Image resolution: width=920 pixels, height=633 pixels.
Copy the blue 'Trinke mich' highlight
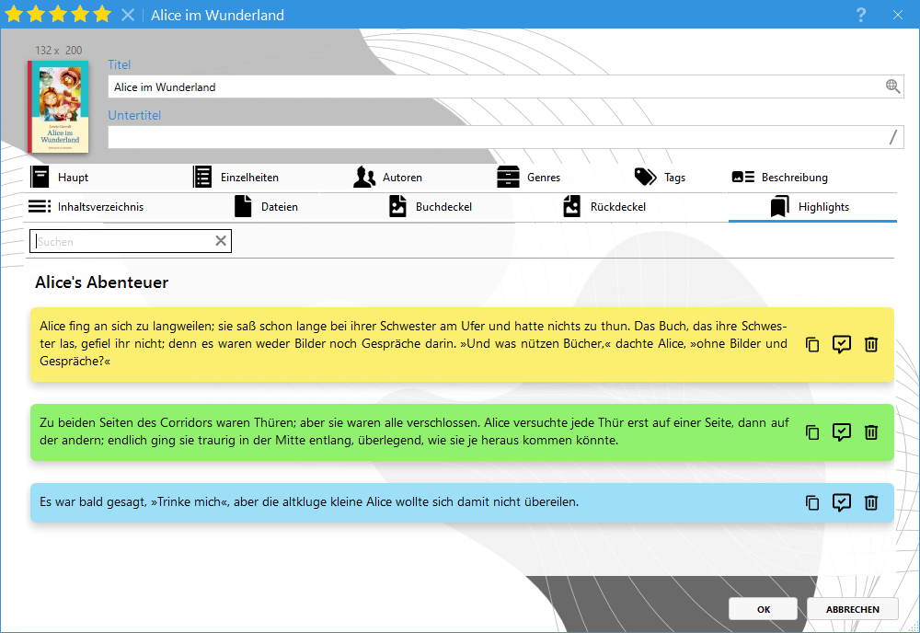[811, 502]
